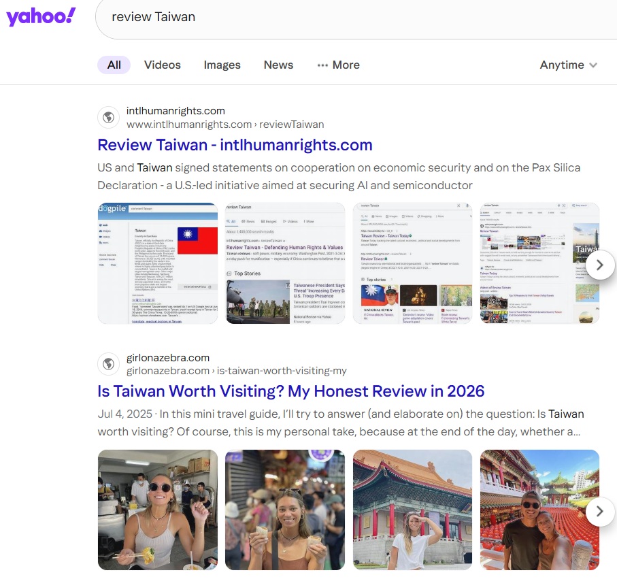Click globe icon beside intlhumanrights.com
The image size is (617, 579).
click(x=107, y=118)
